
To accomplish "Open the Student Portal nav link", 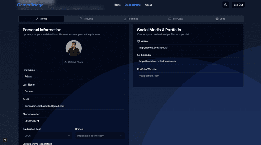I will tap(133, 5).
